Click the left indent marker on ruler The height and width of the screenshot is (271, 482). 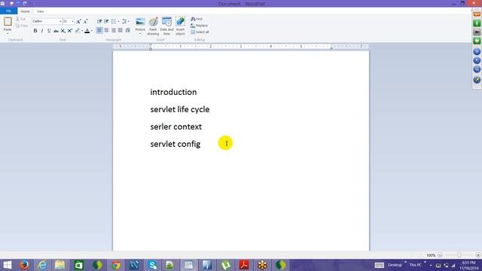tap(151, 48)
